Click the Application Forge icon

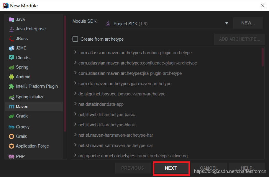(x=12, y=146)
